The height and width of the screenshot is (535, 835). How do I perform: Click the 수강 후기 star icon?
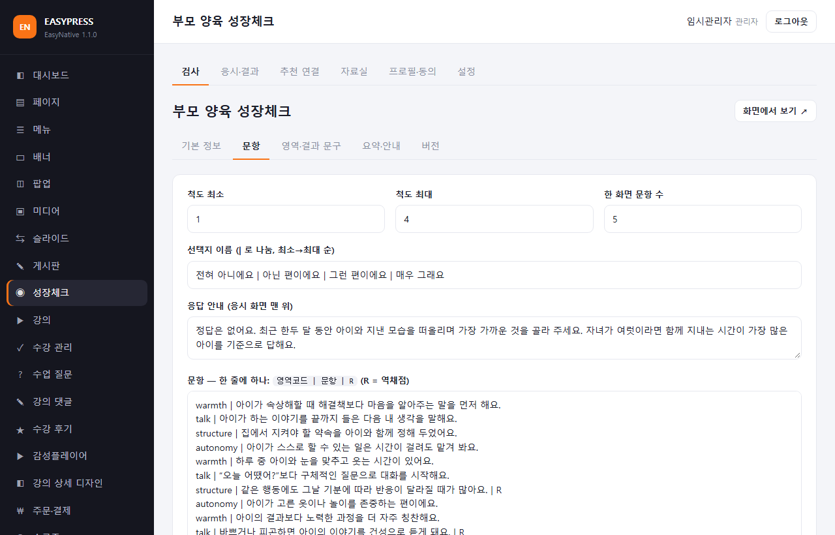click(x=20, y=429)
